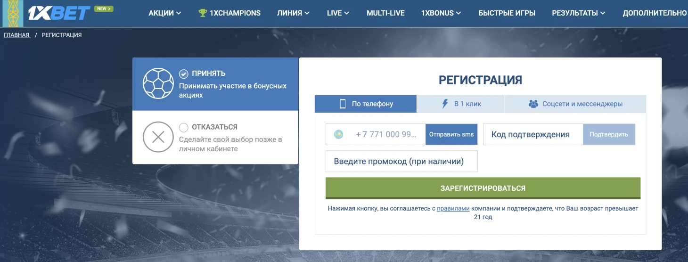Expand the 1XBONUS dropdown menu
Screen dimensions: 688x262
pos(441,13)
